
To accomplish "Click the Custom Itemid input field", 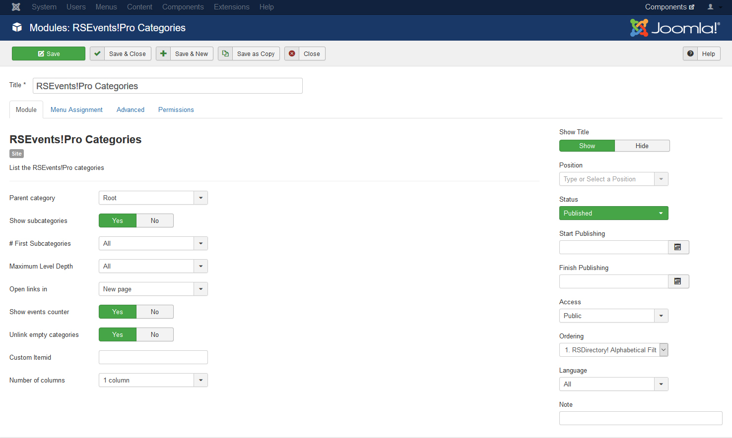I will [x=153, y=357].
